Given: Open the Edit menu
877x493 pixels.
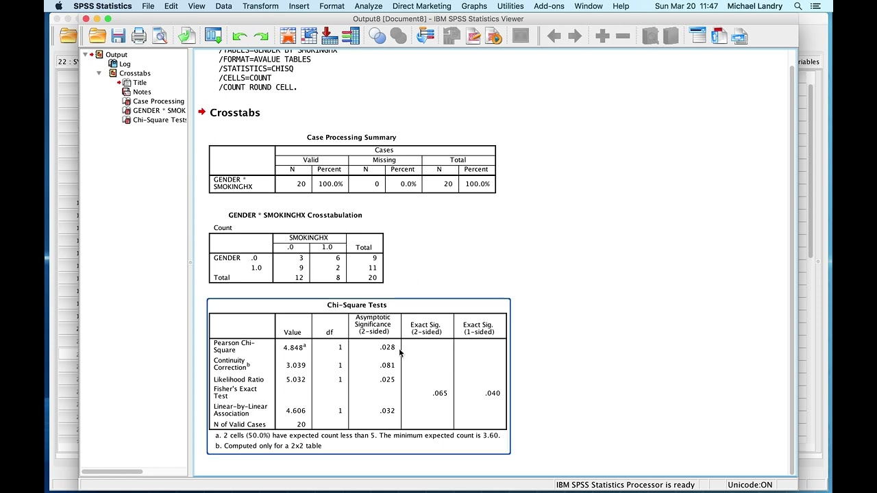Looking at the screenshot, I should click(x=171, y=6).
